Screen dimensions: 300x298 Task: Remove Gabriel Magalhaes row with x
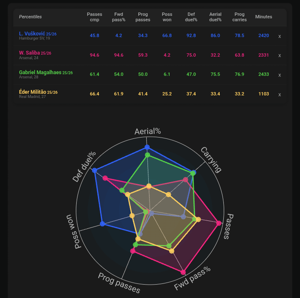(280, 75)
